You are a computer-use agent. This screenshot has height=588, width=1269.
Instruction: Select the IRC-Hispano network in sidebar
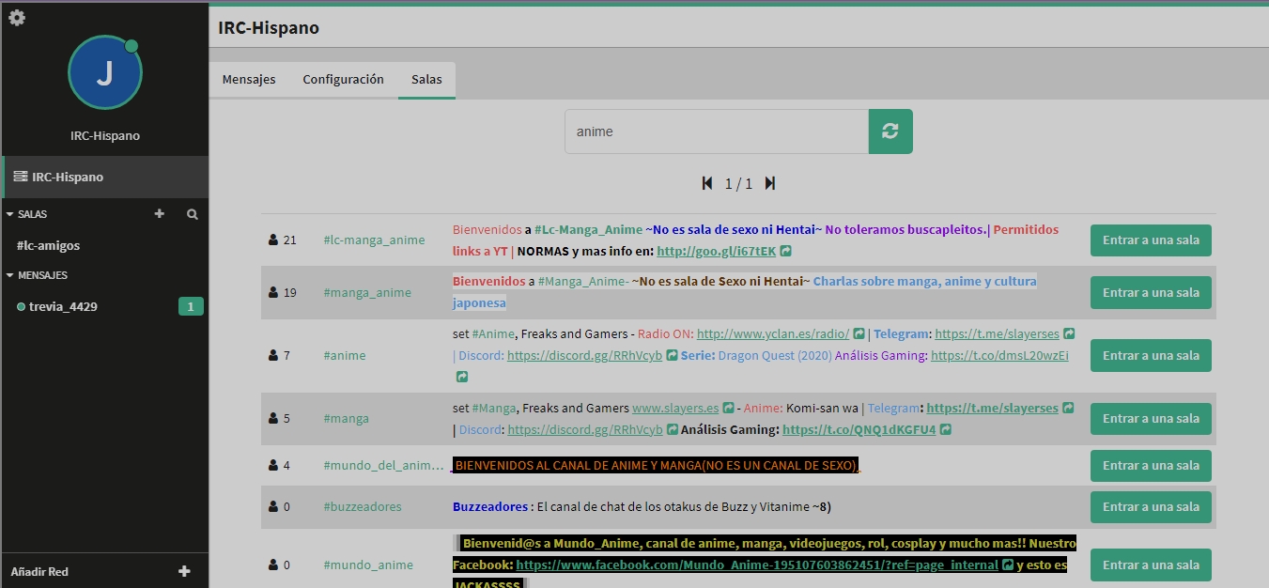click(x=68, y=177)
